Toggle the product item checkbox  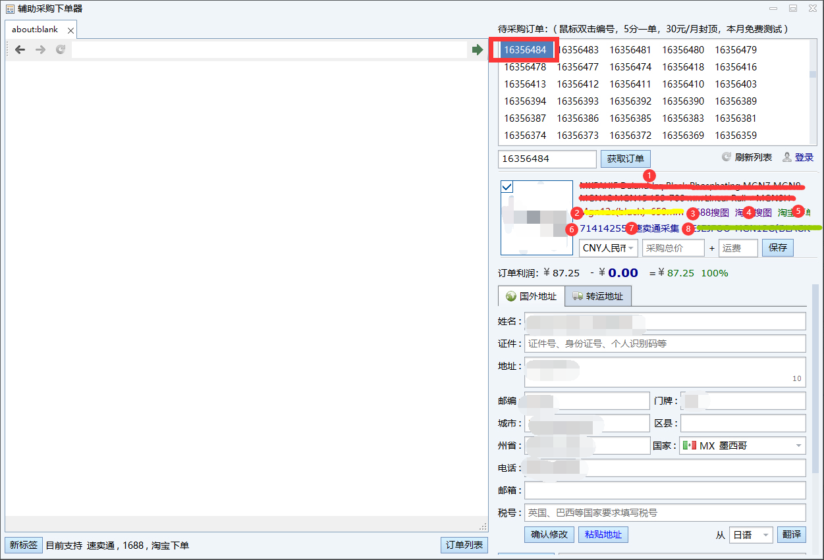coord(507,187)
